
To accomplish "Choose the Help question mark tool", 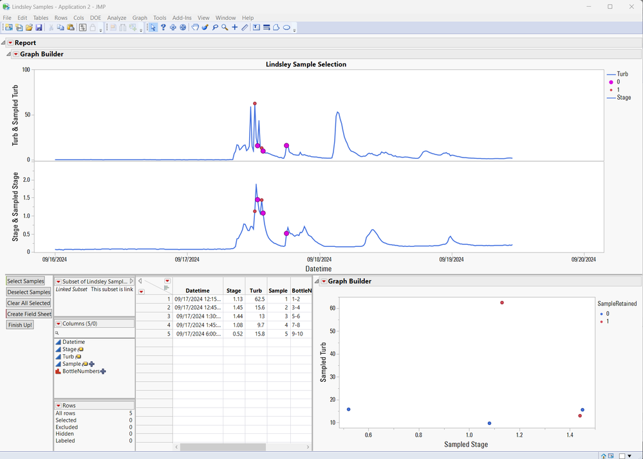I will [x=163, y=28].
